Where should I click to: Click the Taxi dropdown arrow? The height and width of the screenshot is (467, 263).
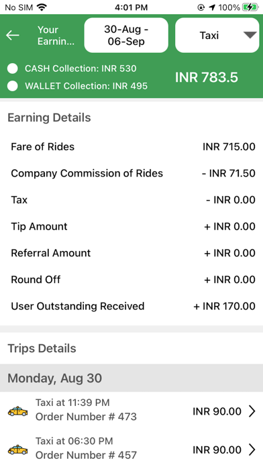[250, 35]
